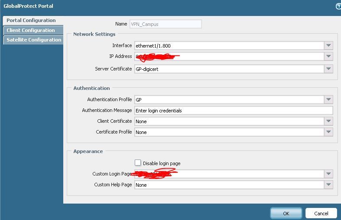Click the Authentication Message text field
The height and width of the screenshot is (220, 341).
(233, 111)
